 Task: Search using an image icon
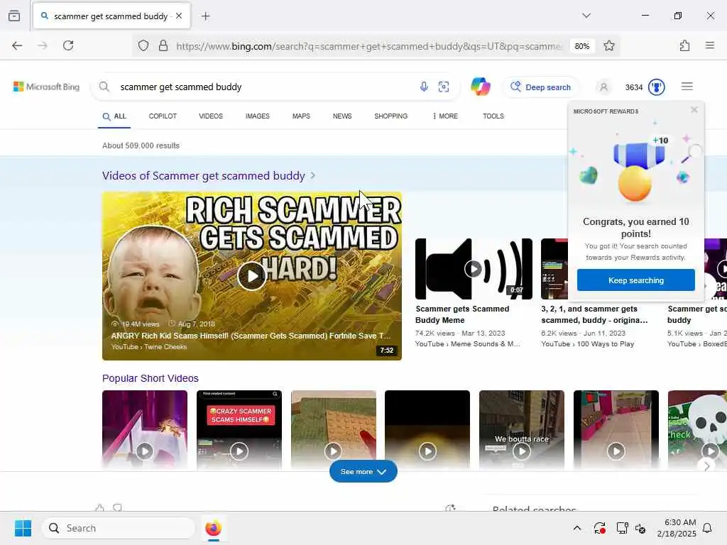coord(444,87)
